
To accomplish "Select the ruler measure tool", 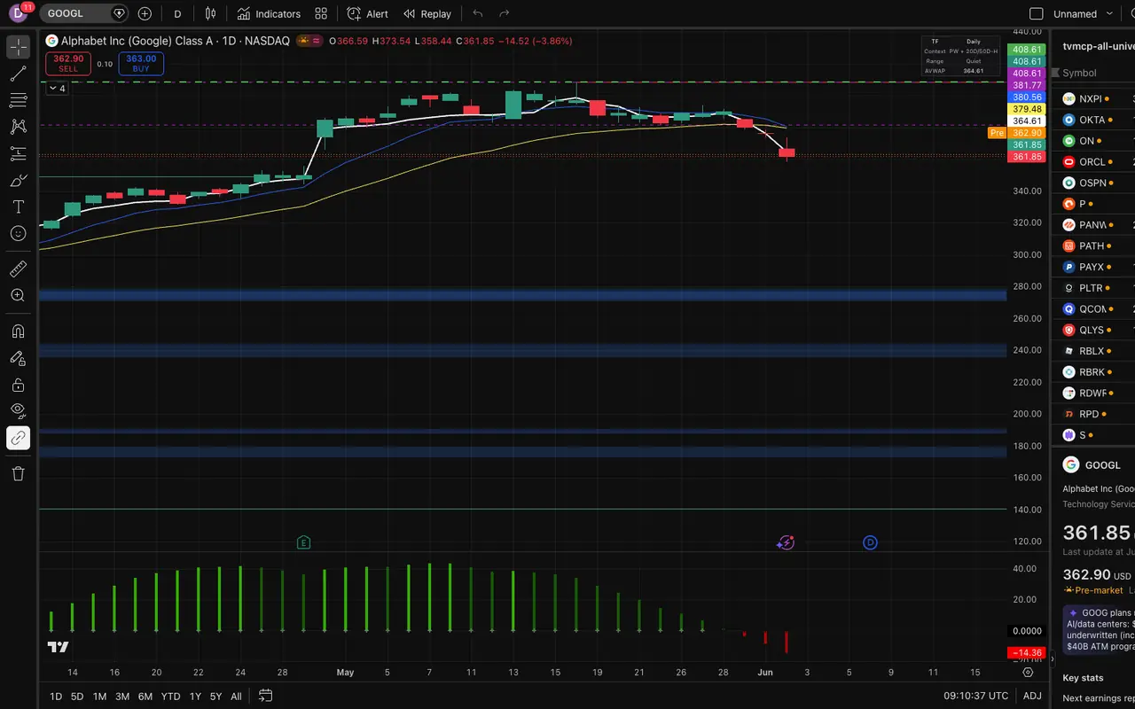I will pyautogui.click(x=18, y=269).
